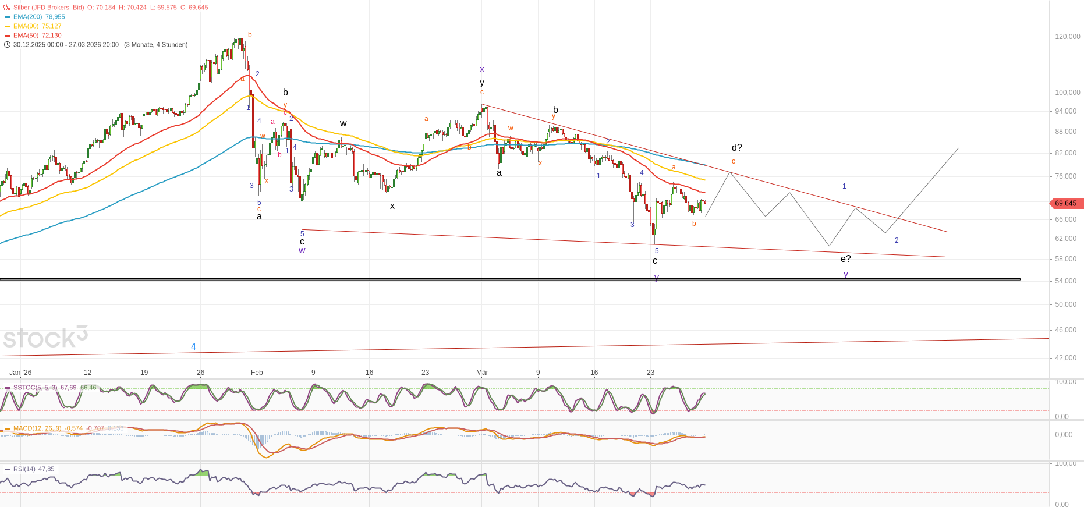Viewport: 1084px width, 507px height.
Task: Select the SSTOC(5, 5, 3) indicator label
Action: click(x=35, y=388)
